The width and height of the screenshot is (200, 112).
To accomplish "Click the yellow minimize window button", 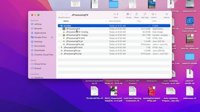I will [x=35, y=15].
